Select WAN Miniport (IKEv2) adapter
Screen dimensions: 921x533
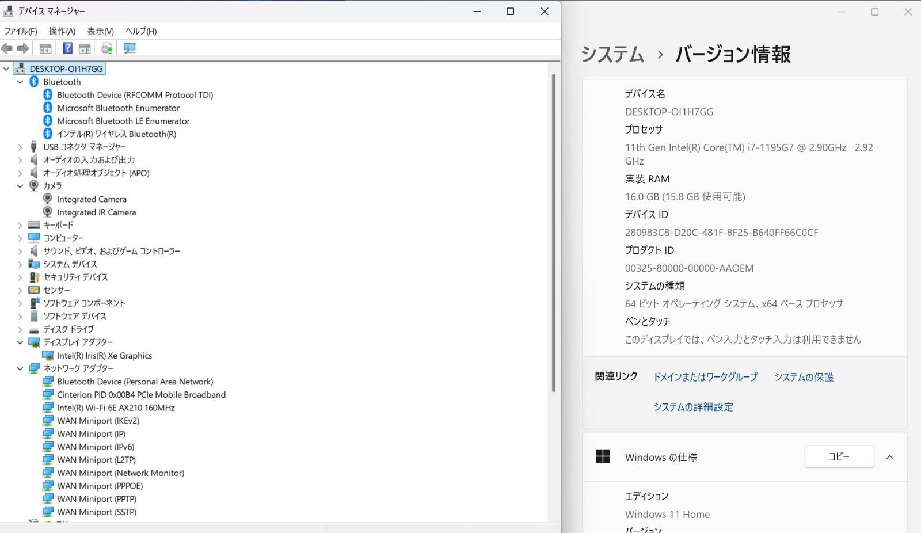pyautogui.click(x=98, y=421)
